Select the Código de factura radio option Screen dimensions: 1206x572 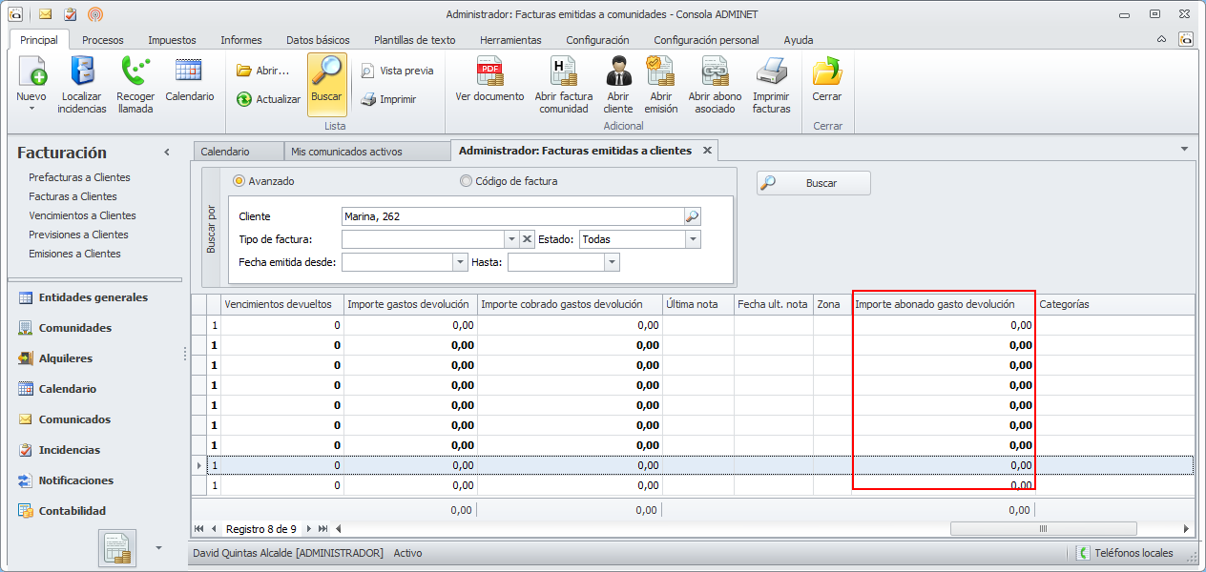466,181
